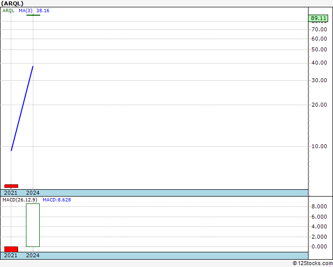
Task: Click the 2.000 MACD axis label
Action: pyautogui.click(x=319, y=237)
